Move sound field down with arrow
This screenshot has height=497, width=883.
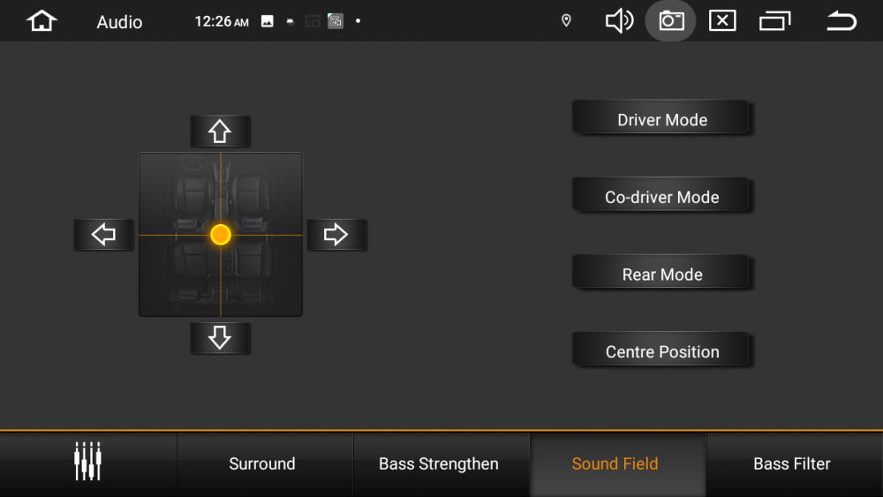(x=220, y=337)
